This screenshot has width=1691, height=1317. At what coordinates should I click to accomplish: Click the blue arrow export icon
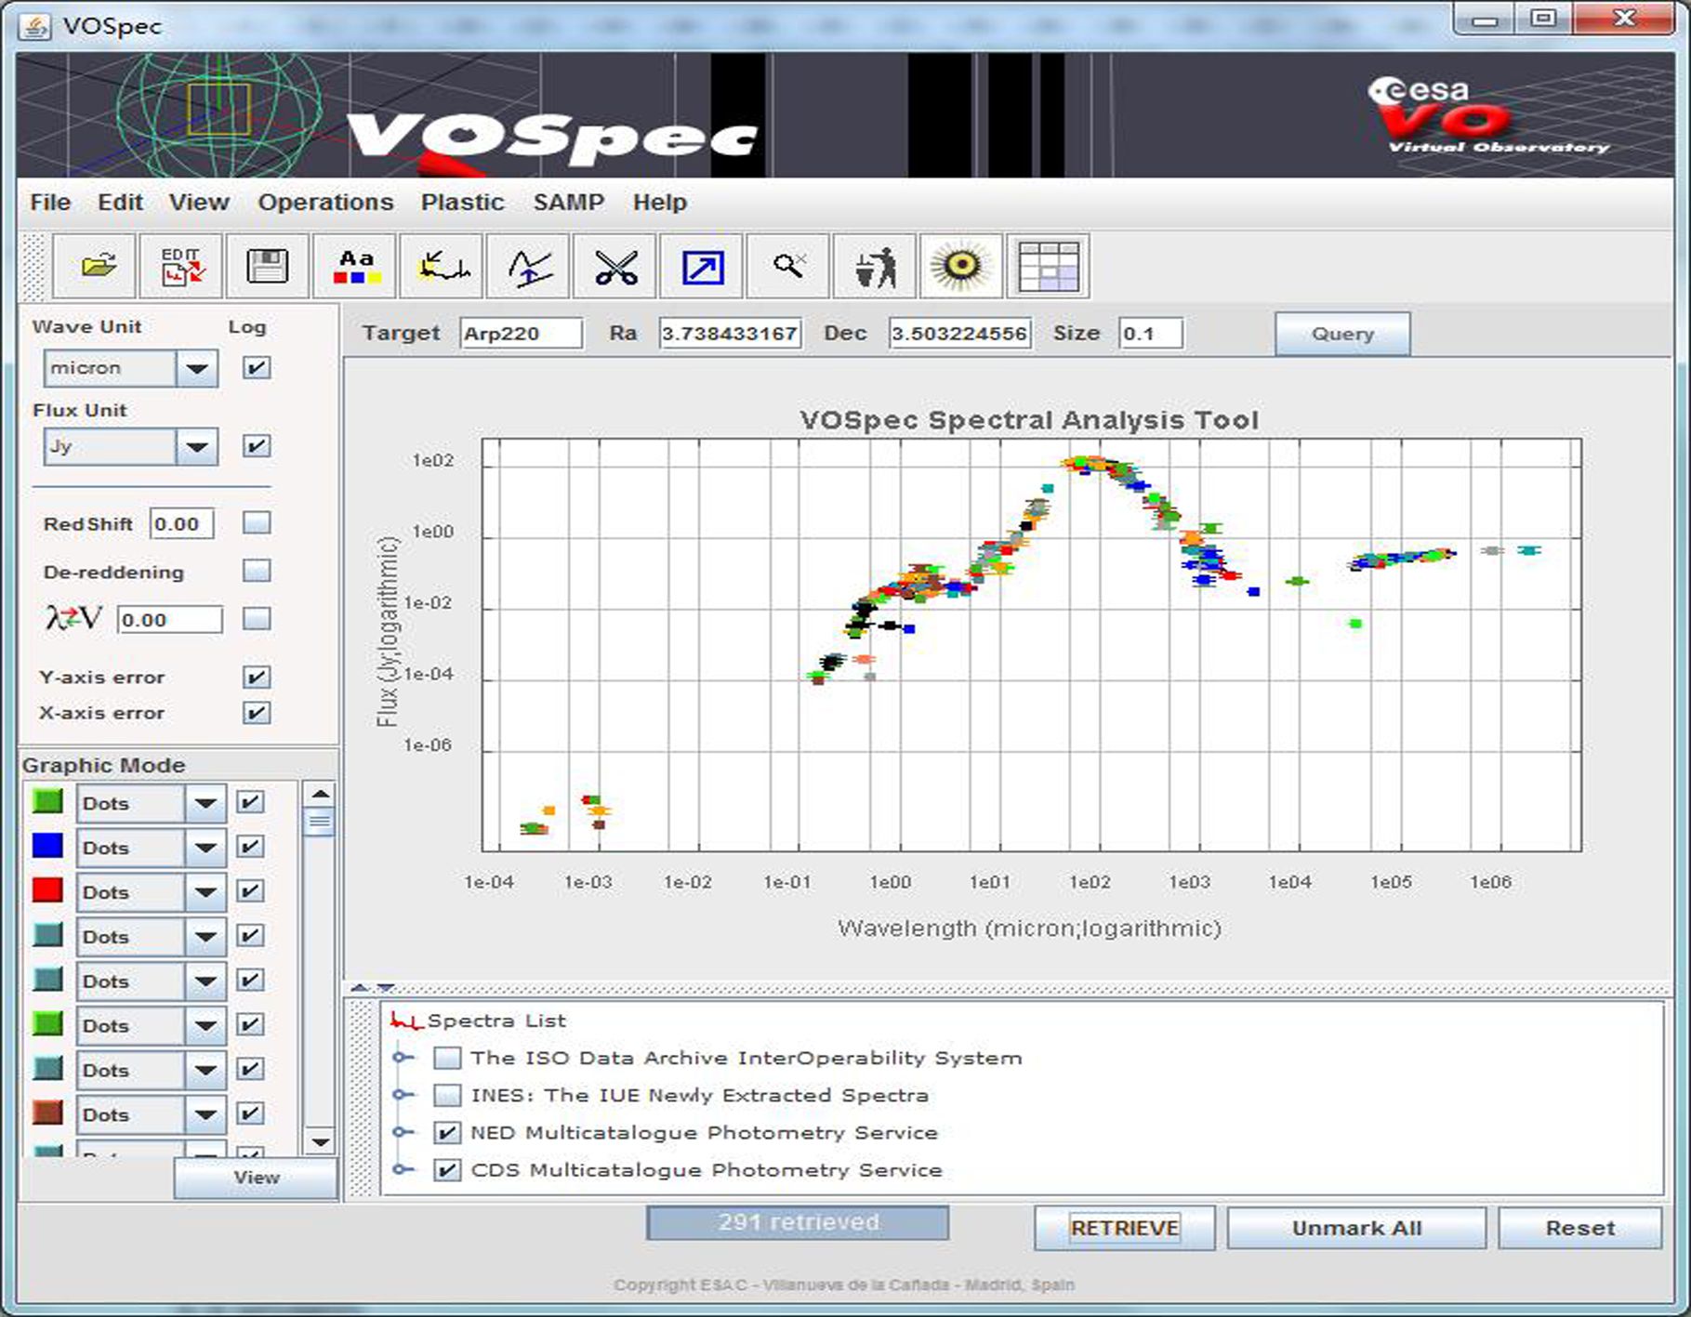[702, 267]
